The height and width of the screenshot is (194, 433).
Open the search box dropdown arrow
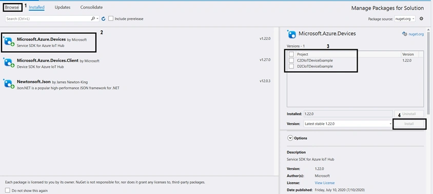[x=97, y=19]
